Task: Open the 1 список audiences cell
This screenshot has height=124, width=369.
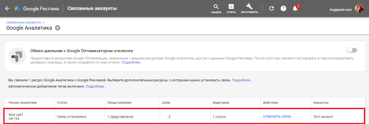Action: 219,117
